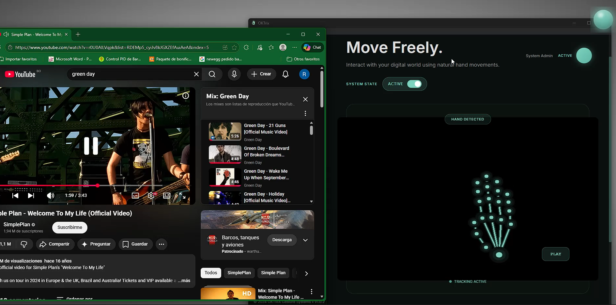Select the Todos filter chip

click(x=211, y=273)
